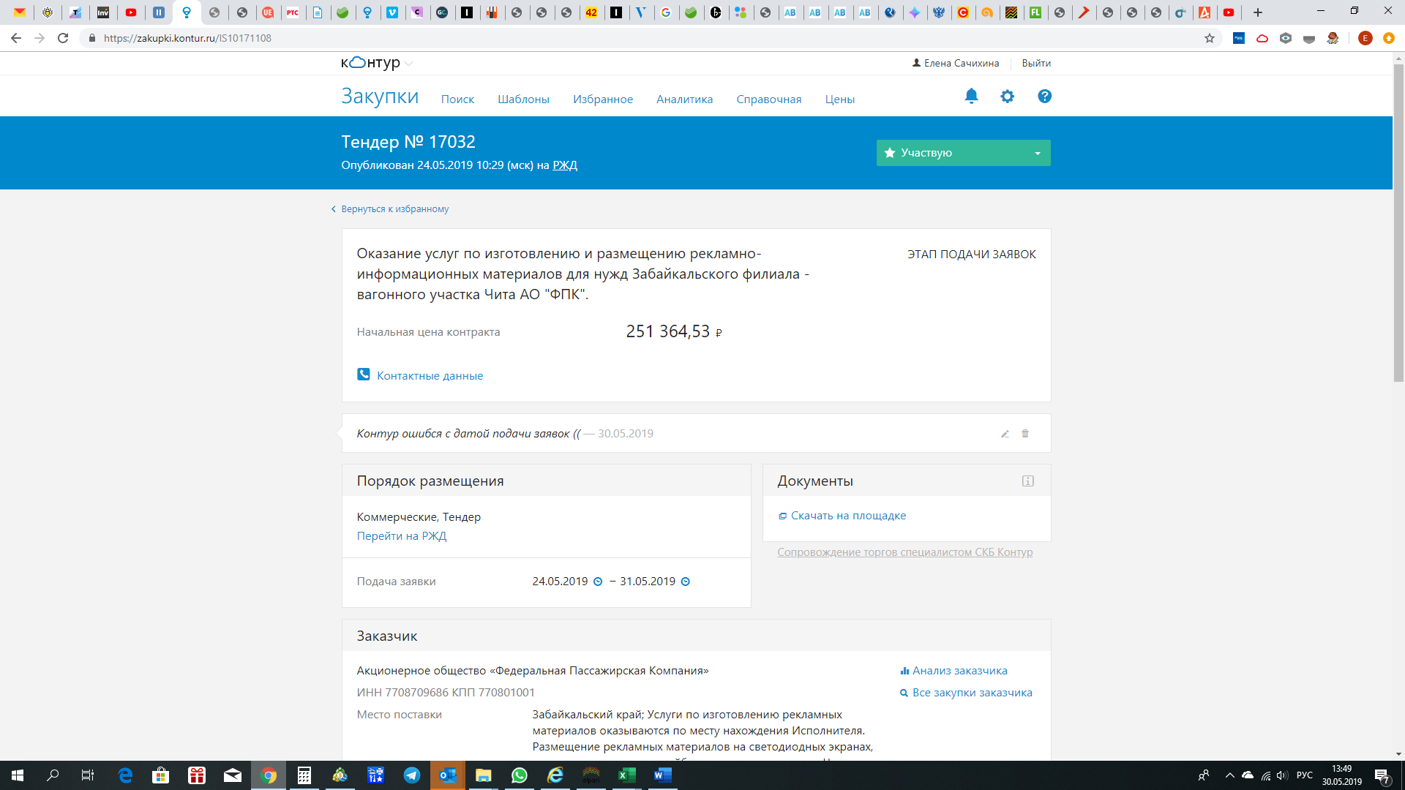The width and height of the screenshot is (1405, 790).
Task: Go back in browser history
Action: 16,38
